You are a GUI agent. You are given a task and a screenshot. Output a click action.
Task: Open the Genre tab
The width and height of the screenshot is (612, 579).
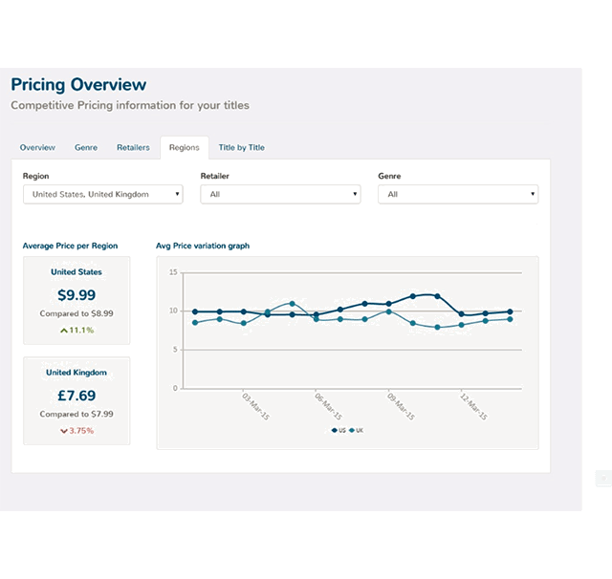(86, 147)
